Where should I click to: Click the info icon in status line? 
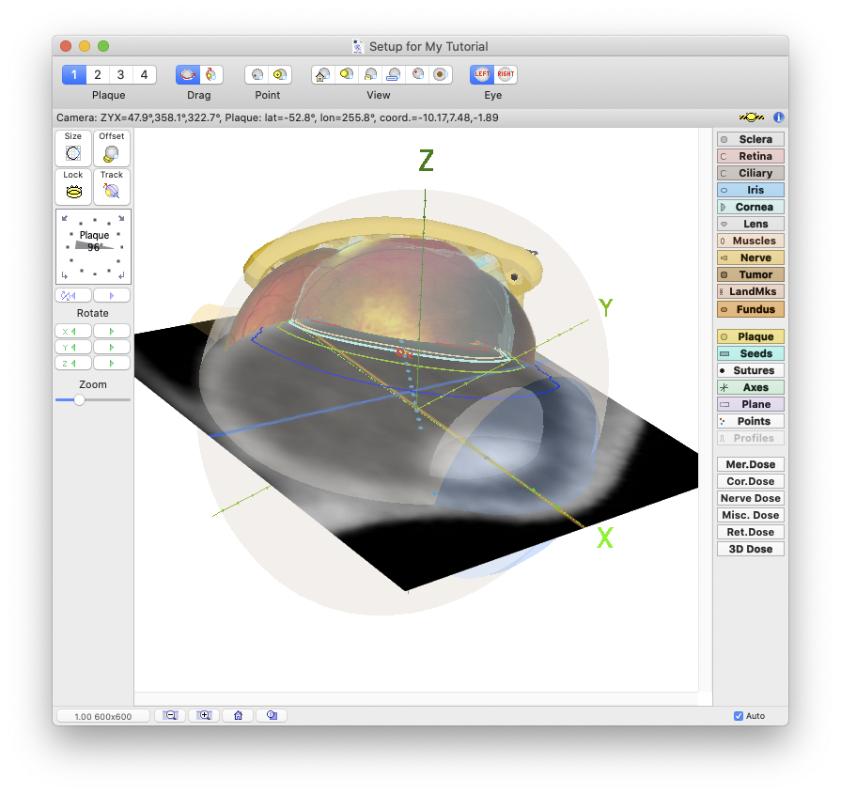tap(778, 117)
